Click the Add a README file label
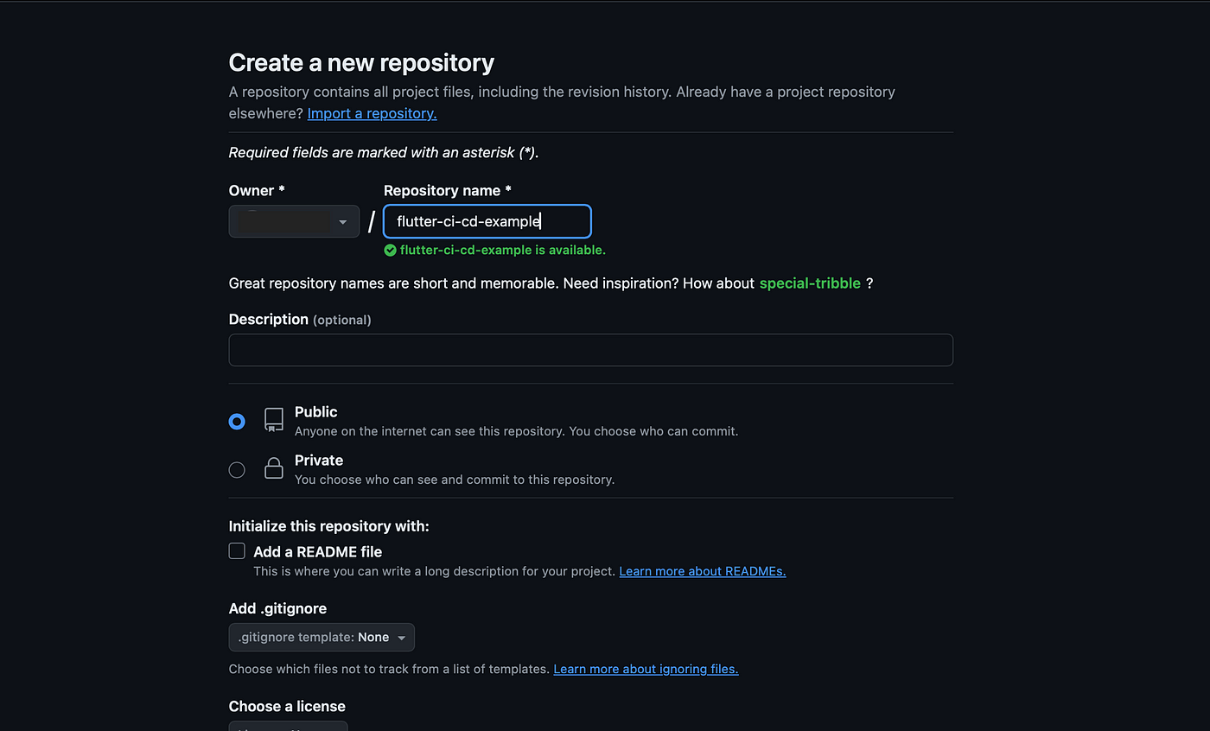 tap(317, 551)
